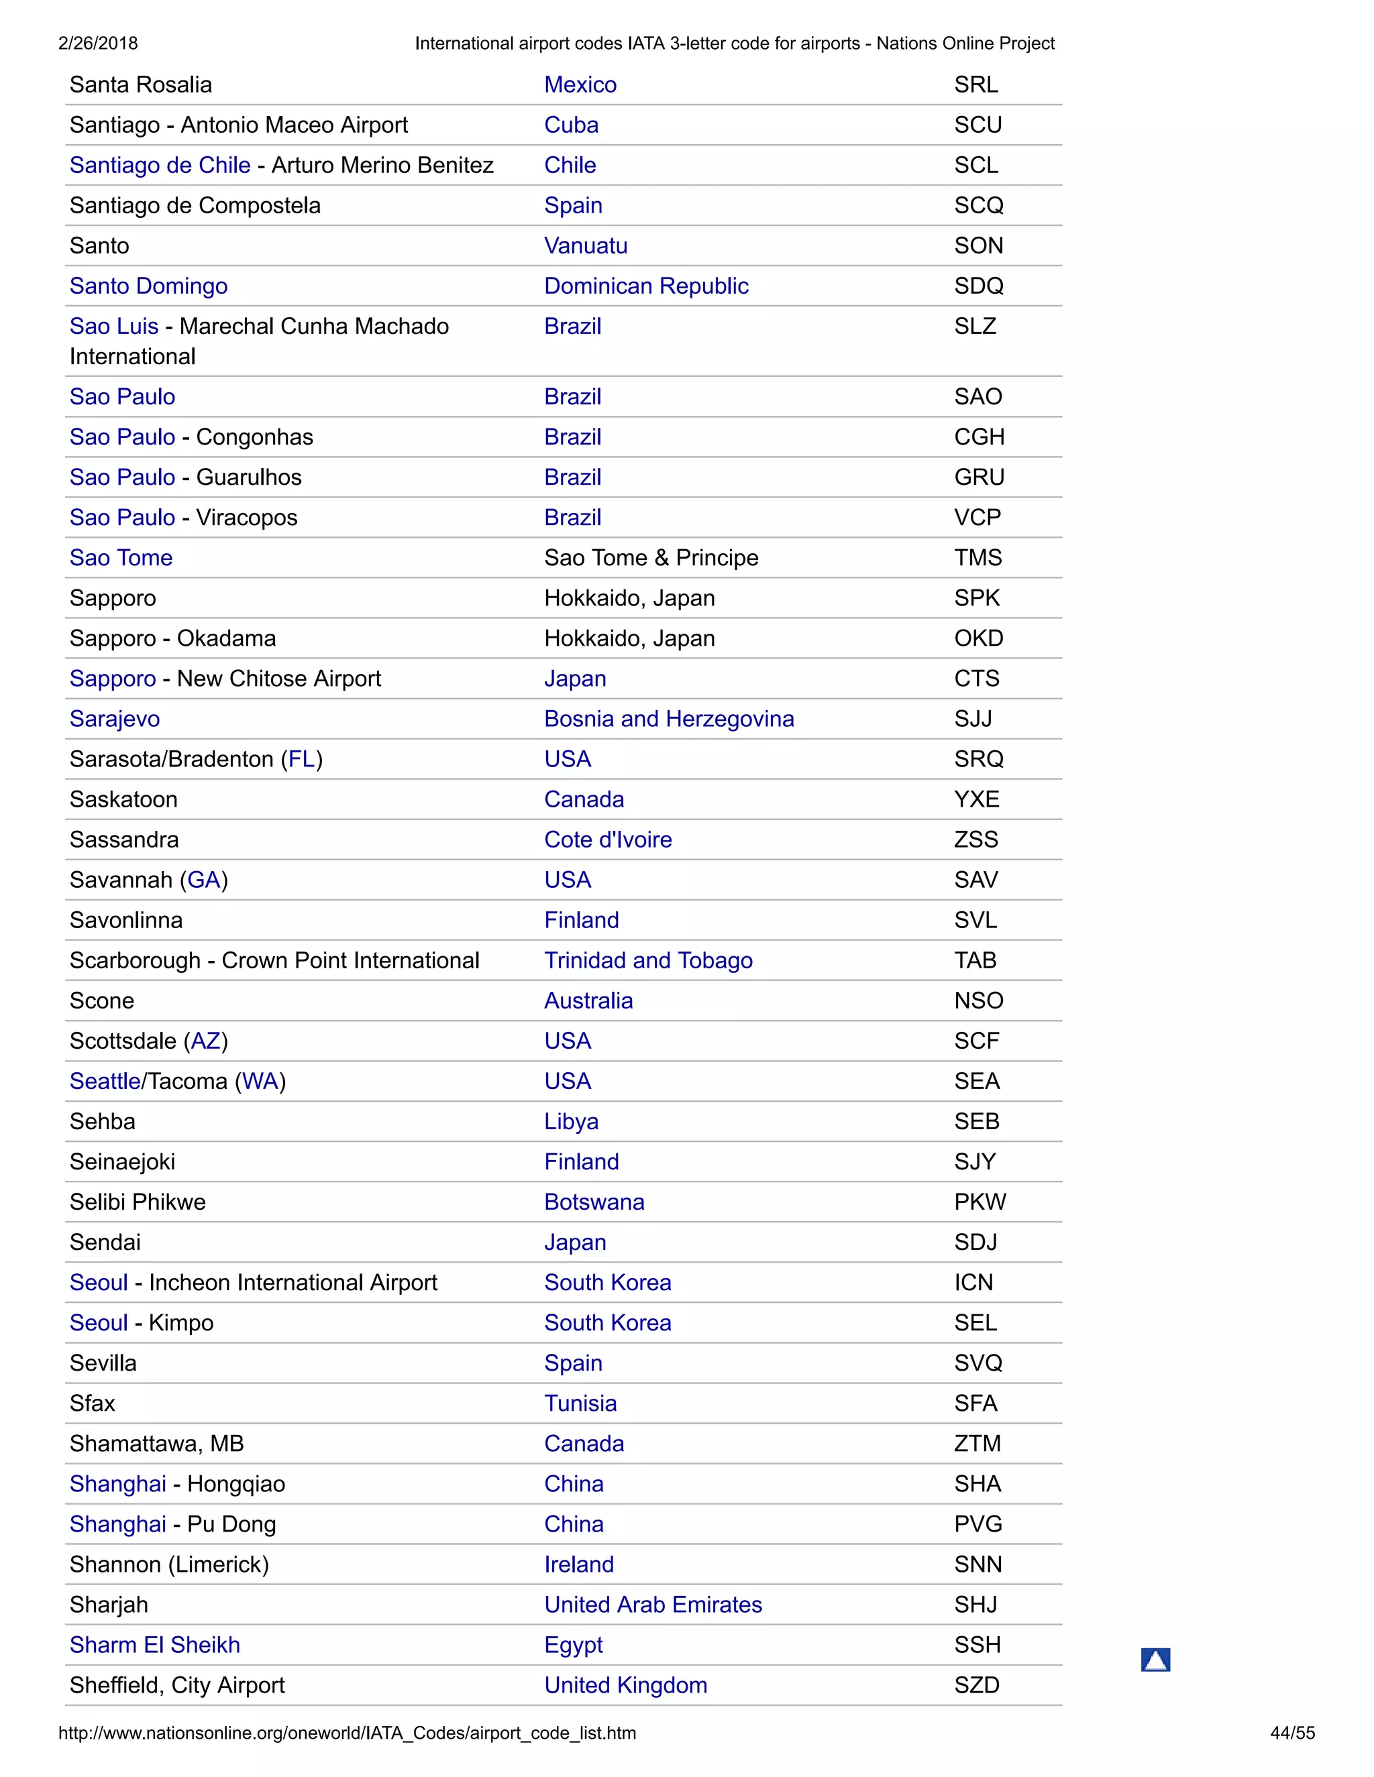Click the blue back-to-top arrow icon
This screenshot has width=1374, height=1777.
pyautogui.click(x=1155, y=1659)
